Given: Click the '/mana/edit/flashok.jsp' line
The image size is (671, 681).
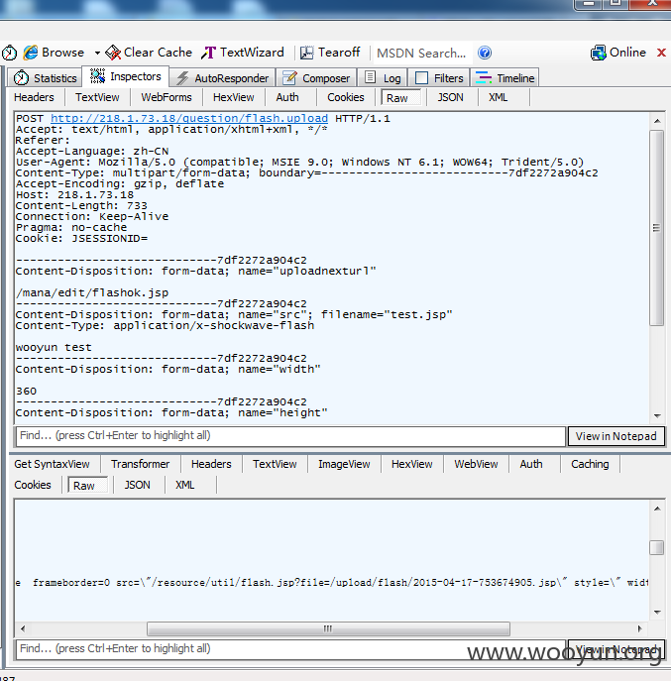Looking at the screenshot, I should (x=91, y=292).
